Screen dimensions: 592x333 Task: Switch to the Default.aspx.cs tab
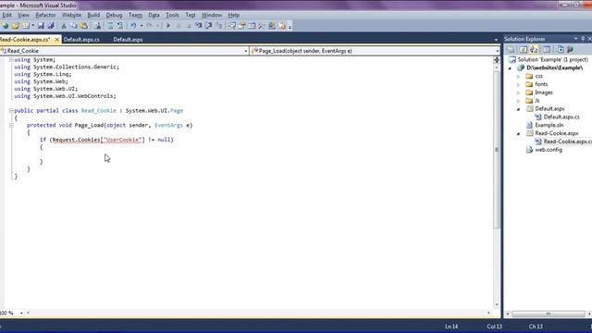pos(81,40)
